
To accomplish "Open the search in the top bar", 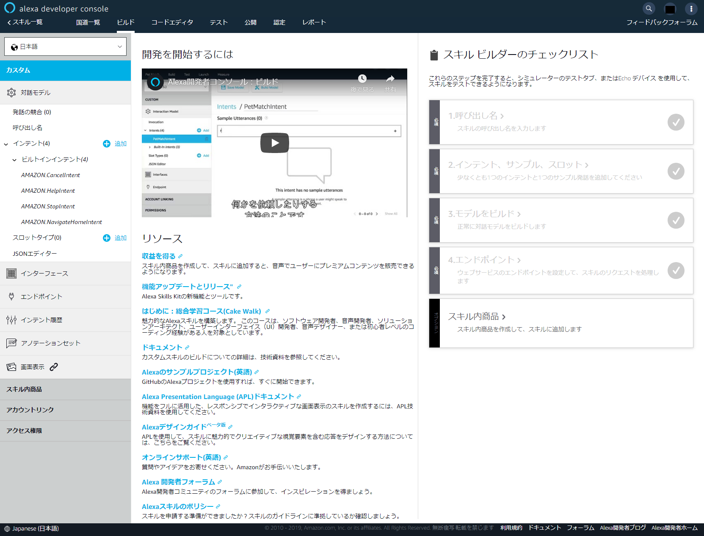I will [x=649, y=8].
